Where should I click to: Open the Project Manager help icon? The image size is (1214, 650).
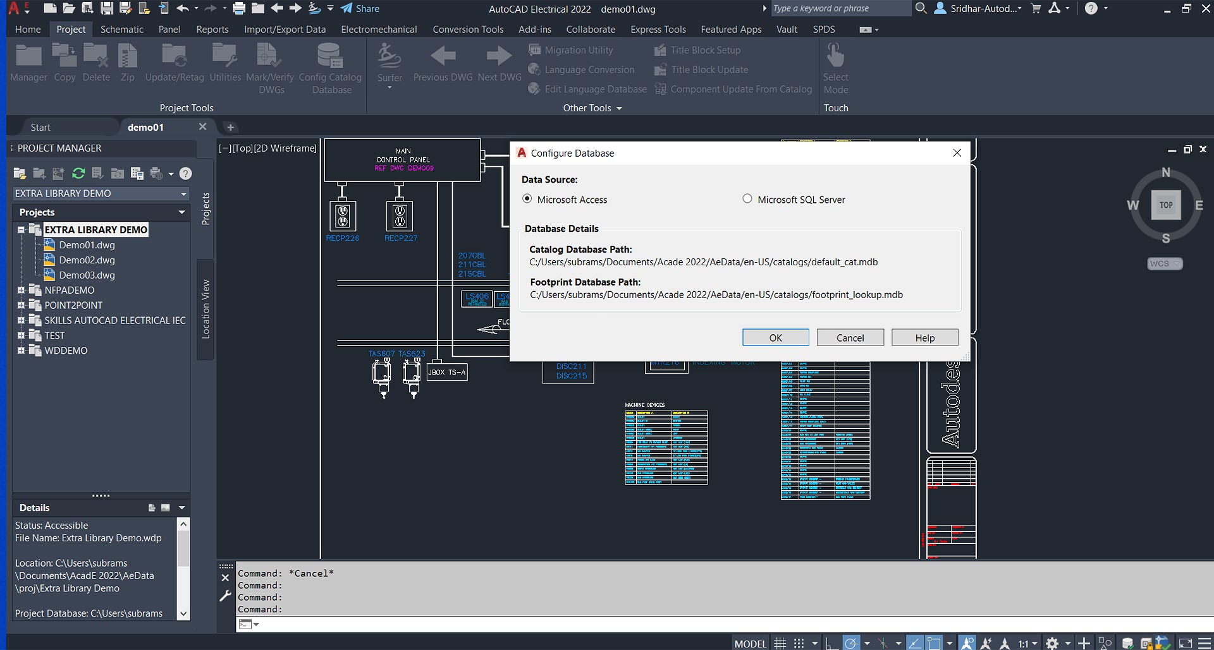pyautogui.click(x=185, y=173)
